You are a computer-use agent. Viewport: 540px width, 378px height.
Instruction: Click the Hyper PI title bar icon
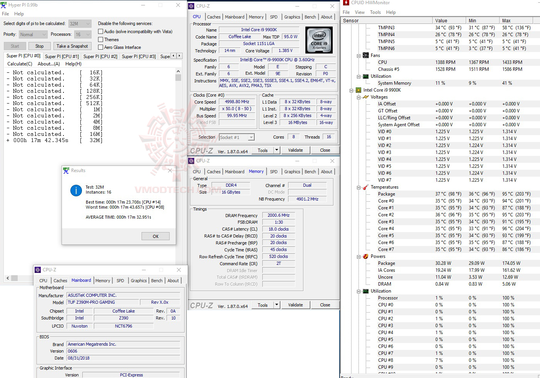point(4,5)
